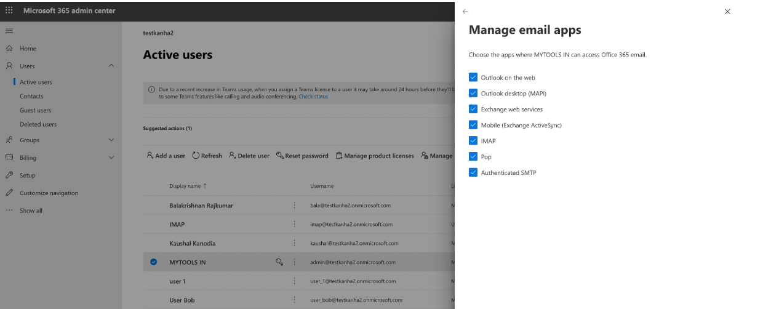Image resolution: width=763 pixels, height=309 pixels.
Task: Click Show all in sidebar
Action: point(31,211)
